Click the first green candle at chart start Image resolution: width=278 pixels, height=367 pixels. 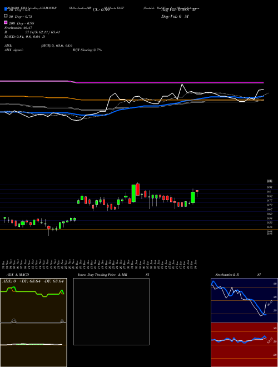[4, 219]
